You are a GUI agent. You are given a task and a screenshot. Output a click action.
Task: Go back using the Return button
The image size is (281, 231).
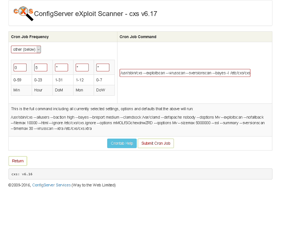coord(18,161)
